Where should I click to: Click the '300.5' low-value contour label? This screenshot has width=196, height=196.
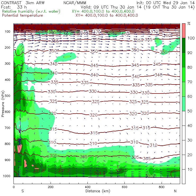coord(151,176)
